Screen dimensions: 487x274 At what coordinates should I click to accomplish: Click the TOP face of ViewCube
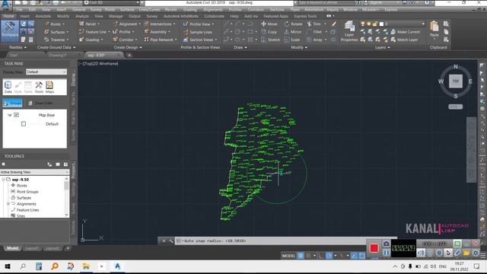456,81
